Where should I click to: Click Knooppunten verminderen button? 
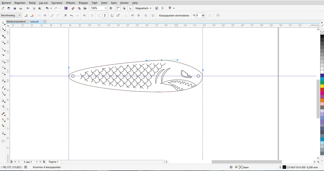coord(174,16)
